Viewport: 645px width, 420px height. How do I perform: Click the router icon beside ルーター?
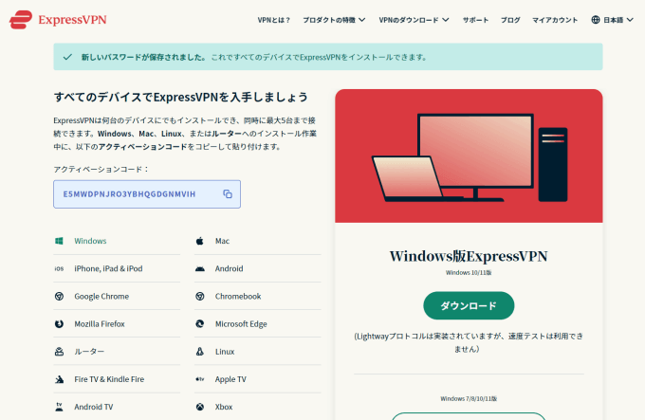(59, 352)
